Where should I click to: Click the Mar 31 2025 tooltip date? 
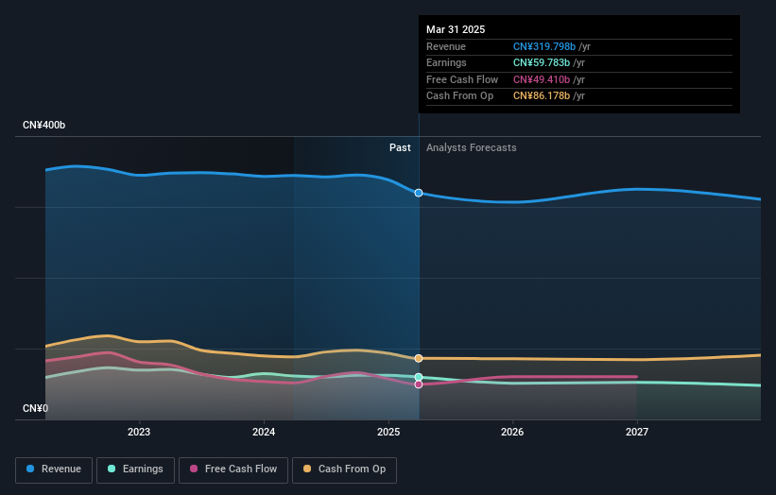(456, 29)
